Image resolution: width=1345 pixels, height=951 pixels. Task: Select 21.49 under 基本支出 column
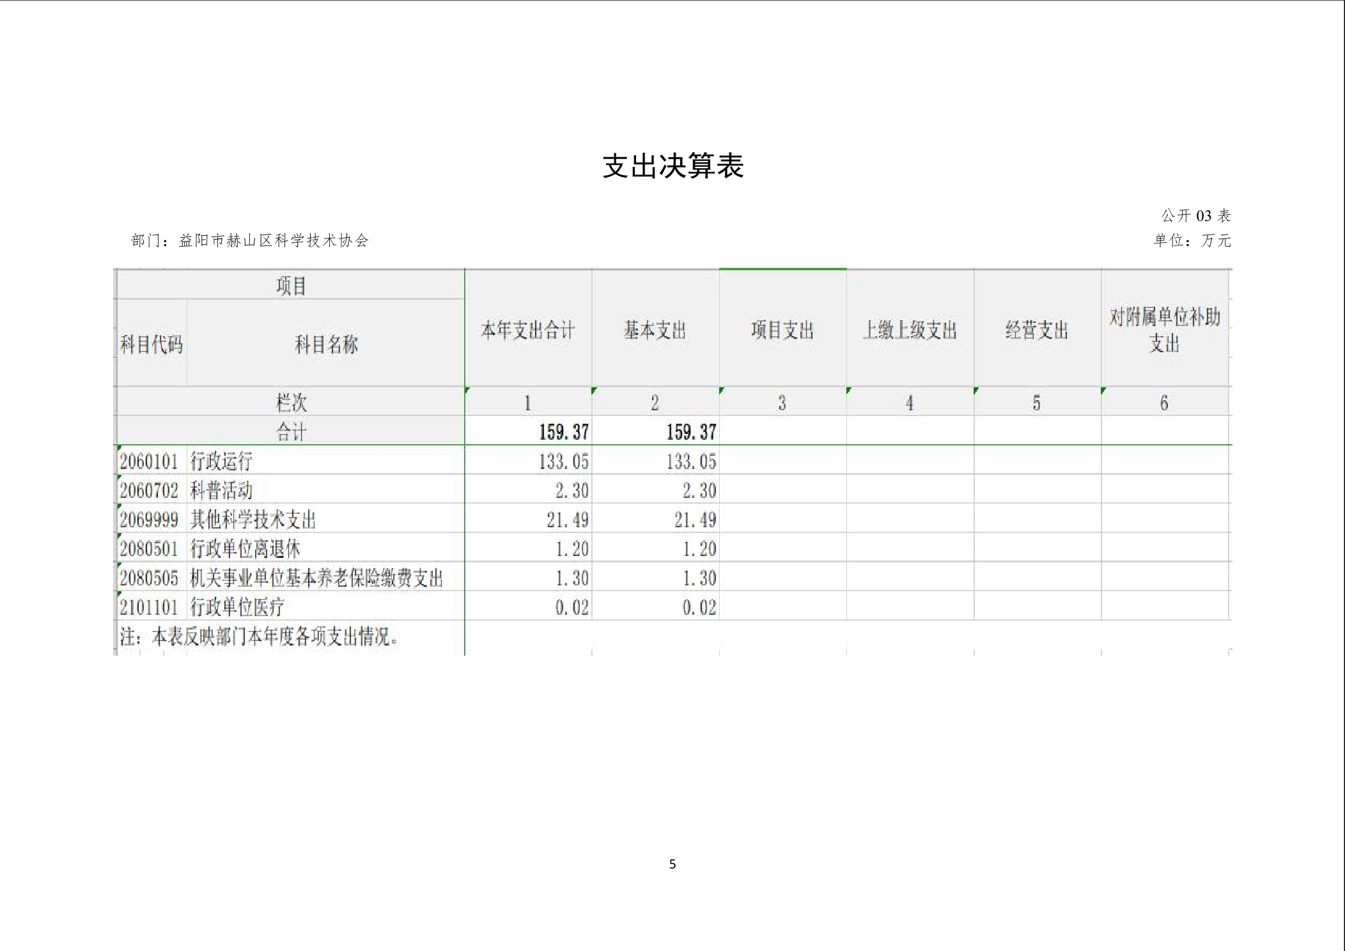click(695, 520)
